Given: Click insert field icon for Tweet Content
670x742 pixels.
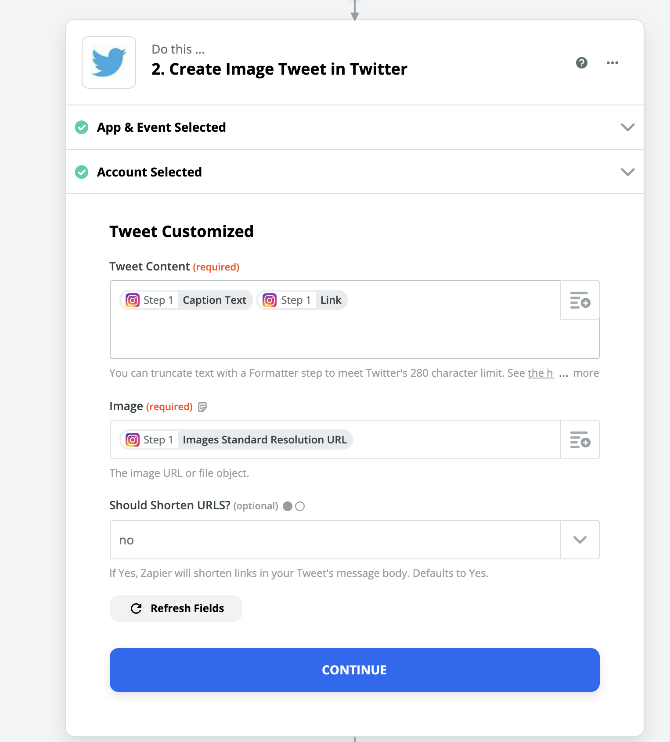Looking at the screenshot, I should click(580, 300).
